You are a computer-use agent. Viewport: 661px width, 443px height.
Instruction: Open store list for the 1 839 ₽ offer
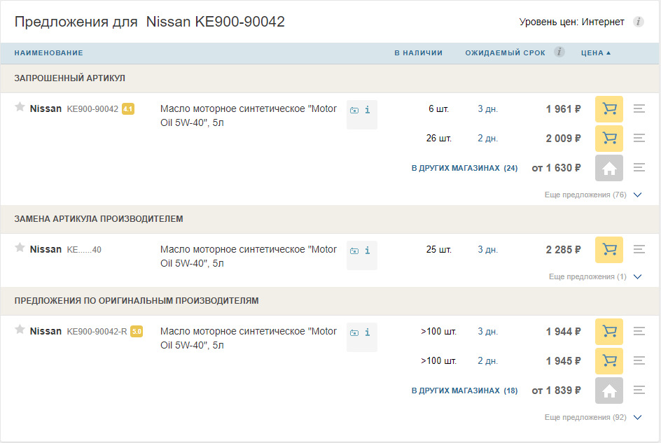pyautogui.click(x=608, y=391)
